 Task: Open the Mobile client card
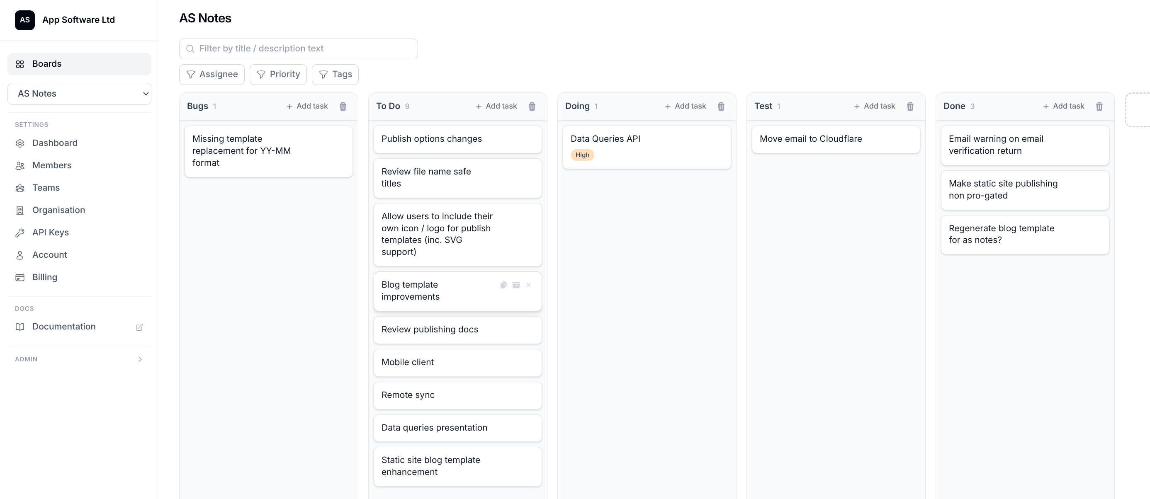457,362
